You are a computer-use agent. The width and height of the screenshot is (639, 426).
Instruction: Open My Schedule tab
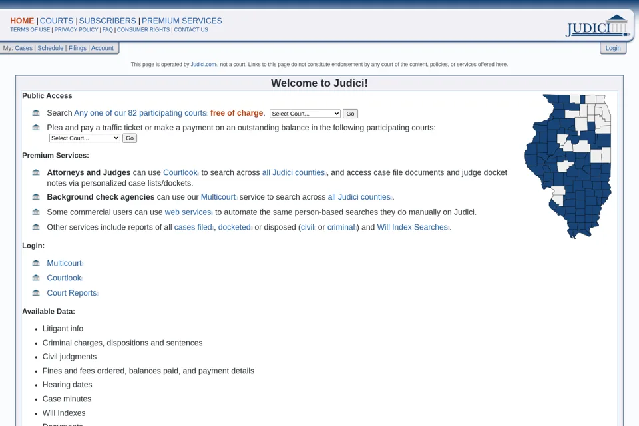tap(51, 48)
